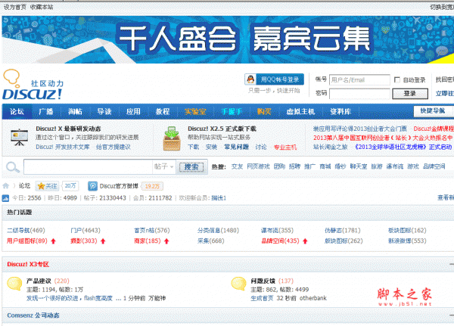454x326 pixels.
Task: Click the hot search term 交友
Action: [237, 166]
